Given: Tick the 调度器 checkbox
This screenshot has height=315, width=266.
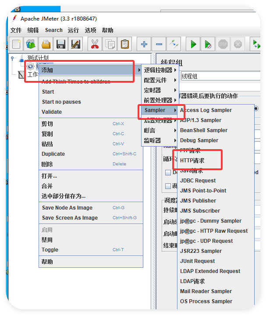Looking at the screenshot, I should coord(168,186).
